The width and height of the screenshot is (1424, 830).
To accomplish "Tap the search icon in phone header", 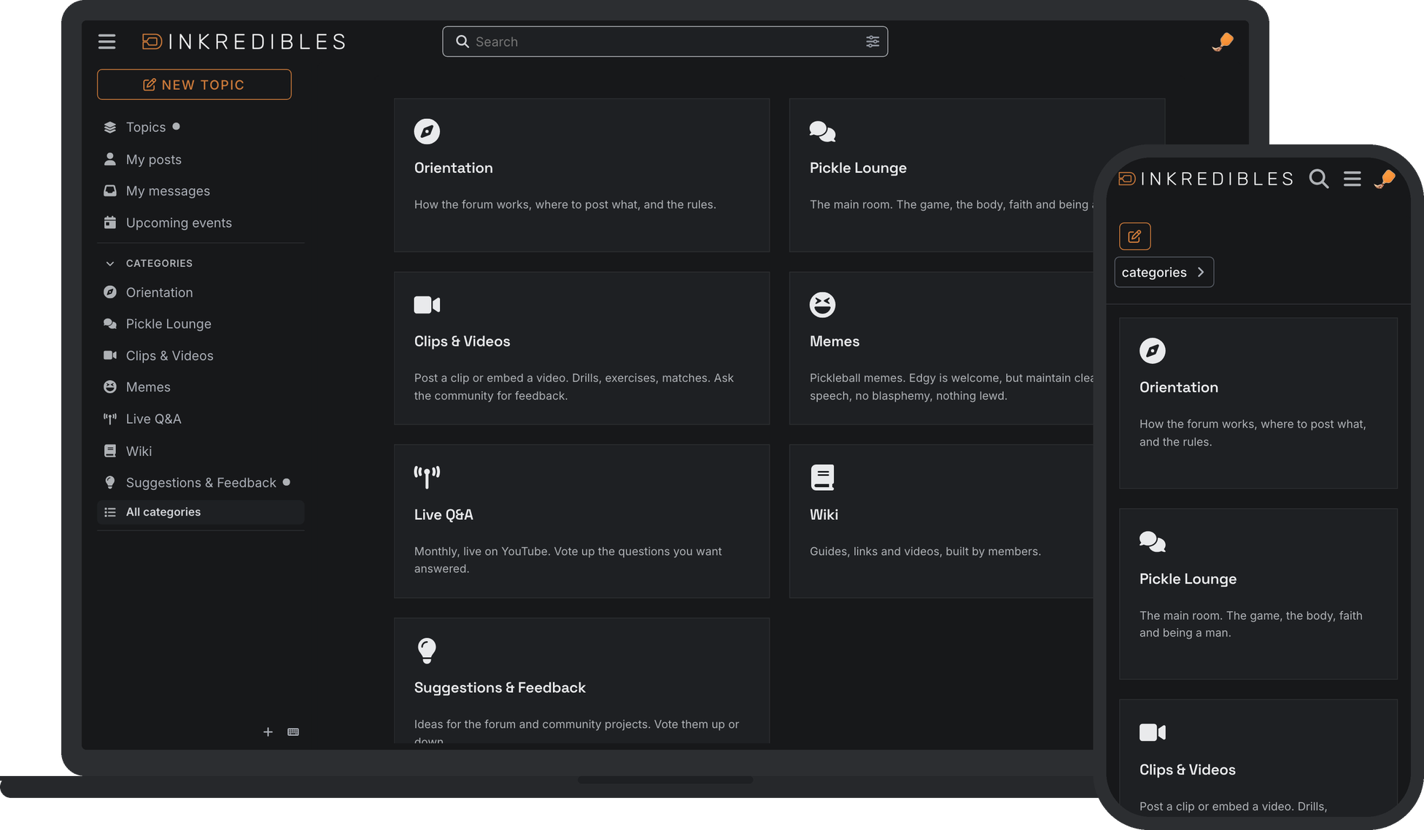I will pyautogui.click(x=1318, y=179).
